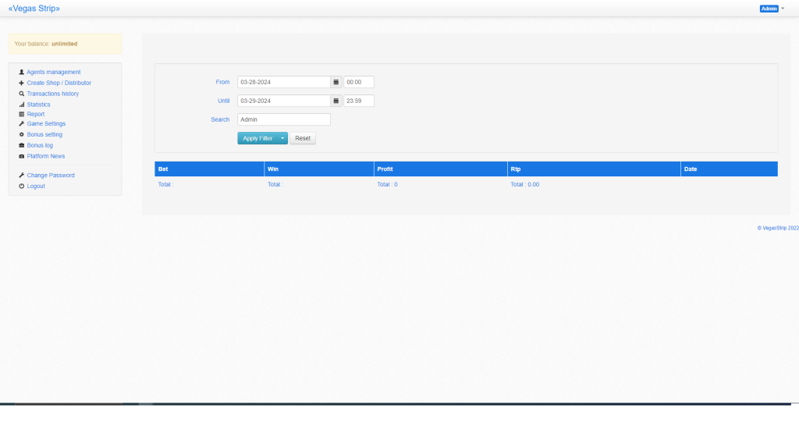
Task: Click the magnifier icon beside Transactions history
Action: (21, 94)
